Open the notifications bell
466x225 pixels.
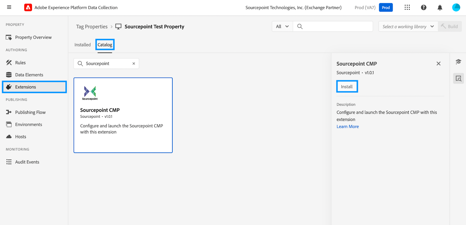click(x=440, y=8)
